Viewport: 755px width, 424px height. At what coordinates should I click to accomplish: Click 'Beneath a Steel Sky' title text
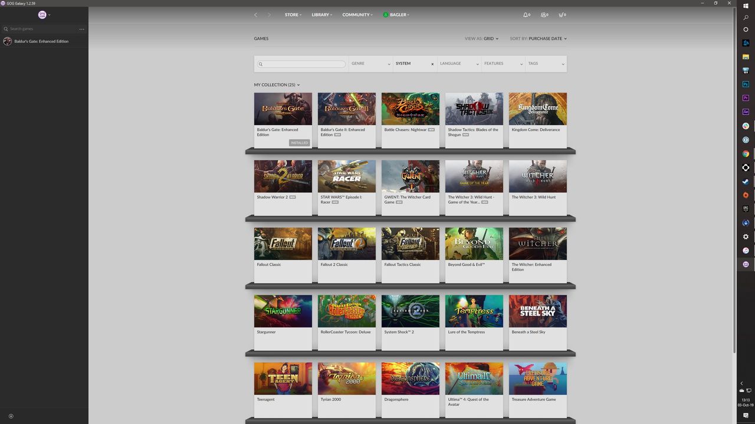coord(528,332)
